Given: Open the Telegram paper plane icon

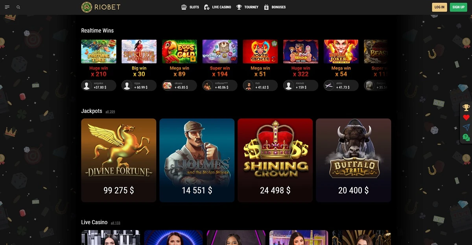Looking at the screenshot, I should coord(466,127).
